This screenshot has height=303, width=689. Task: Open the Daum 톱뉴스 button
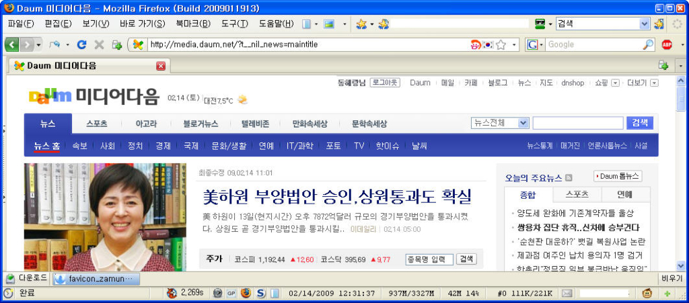[618, 176]
